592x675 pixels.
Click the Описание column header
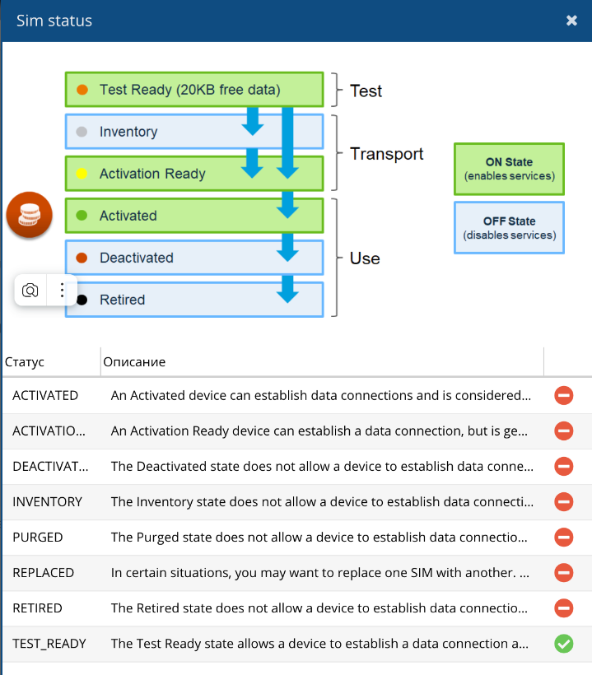point(134,361)
